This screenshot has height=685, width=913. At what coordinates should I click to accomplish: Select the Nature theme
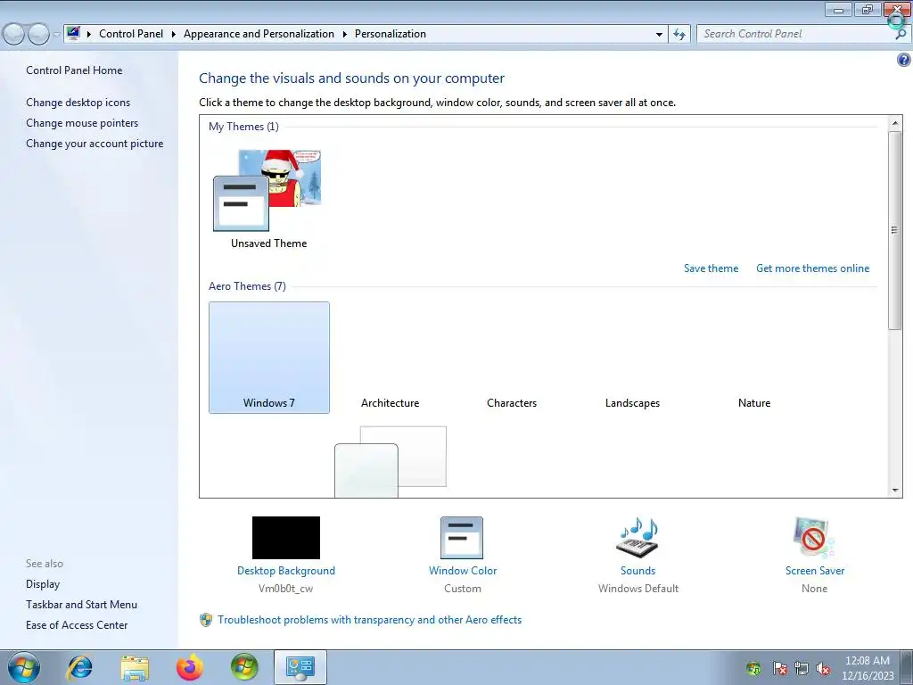point(754,358)
